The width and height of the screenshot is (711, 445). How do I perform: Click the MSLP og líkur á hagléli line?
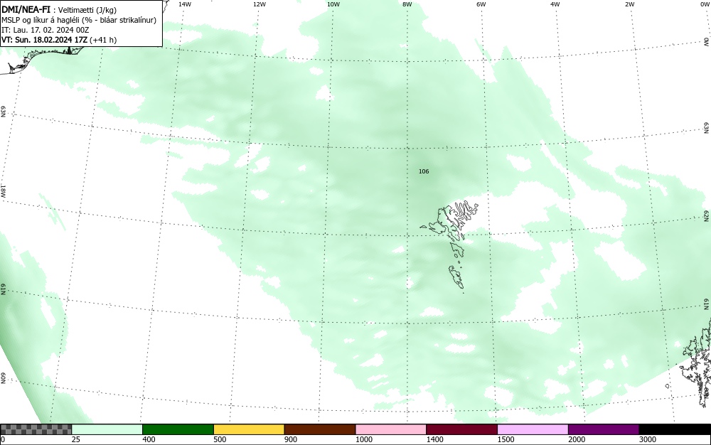79,20
